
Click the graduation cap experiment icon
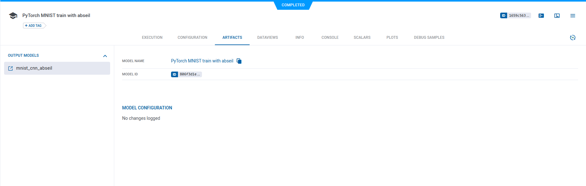13,16
